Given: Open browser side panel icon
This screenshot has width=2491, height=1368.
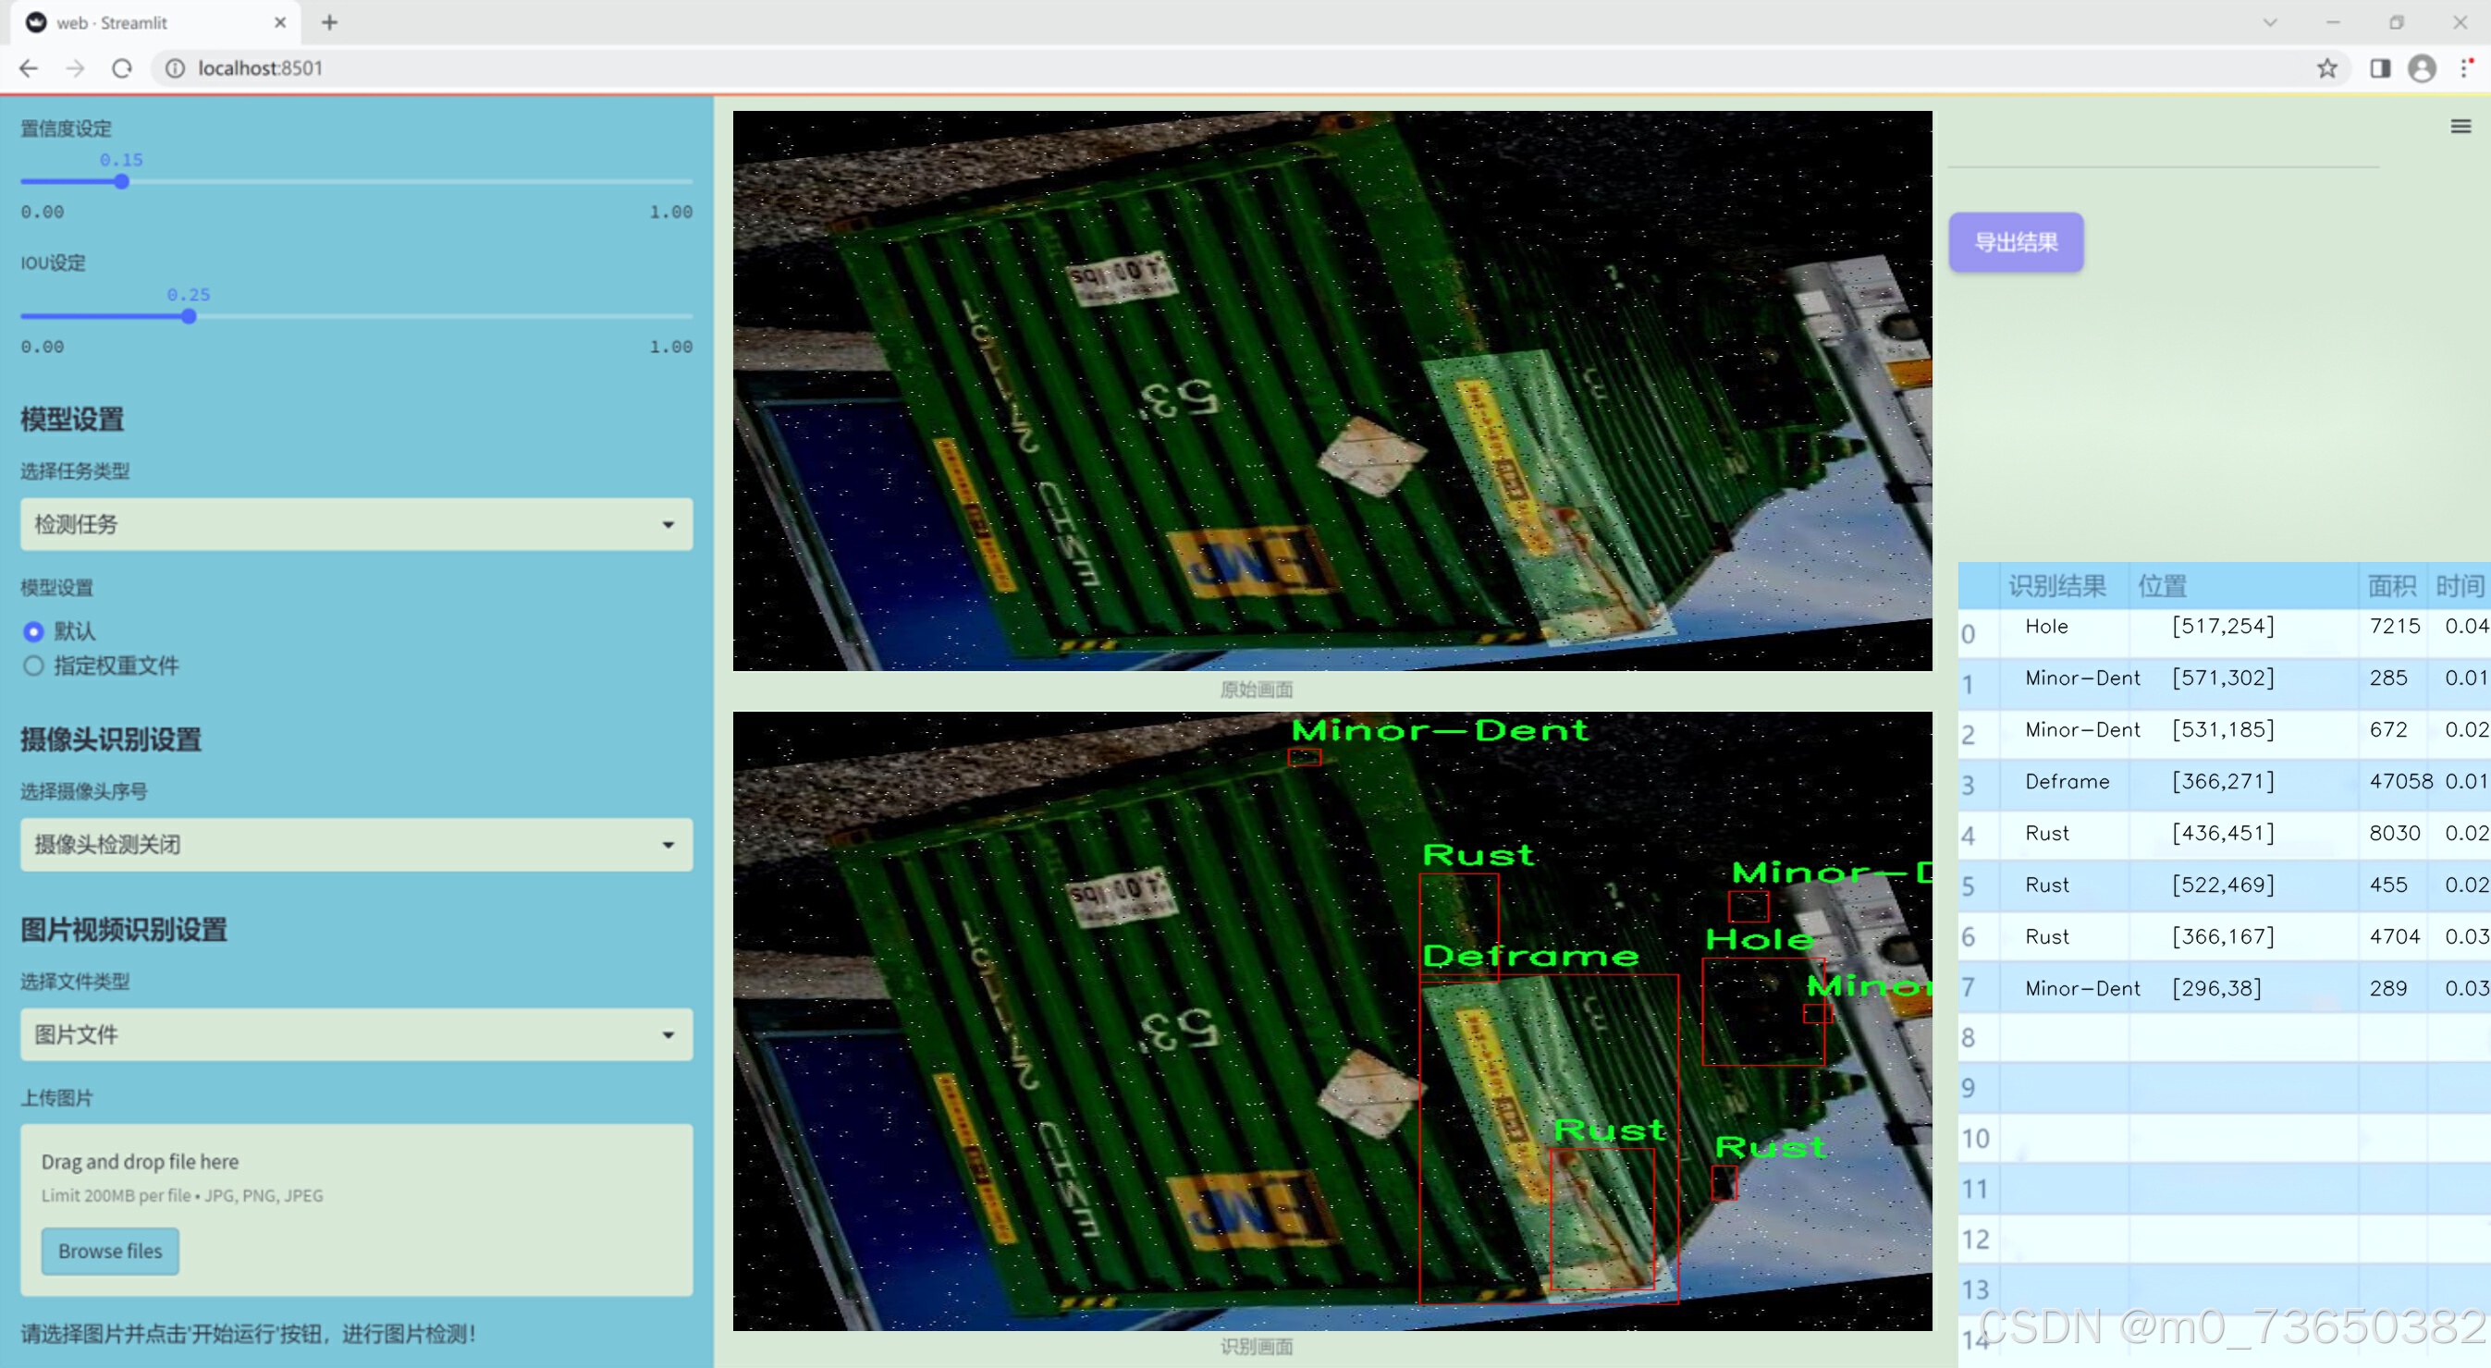Looking at the screenshot, I should point(2380,68).
